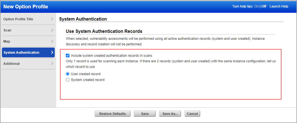Click the Use System Authentication Records heading
The width and height of the screenshot is (297, 123).
(104, 31)
